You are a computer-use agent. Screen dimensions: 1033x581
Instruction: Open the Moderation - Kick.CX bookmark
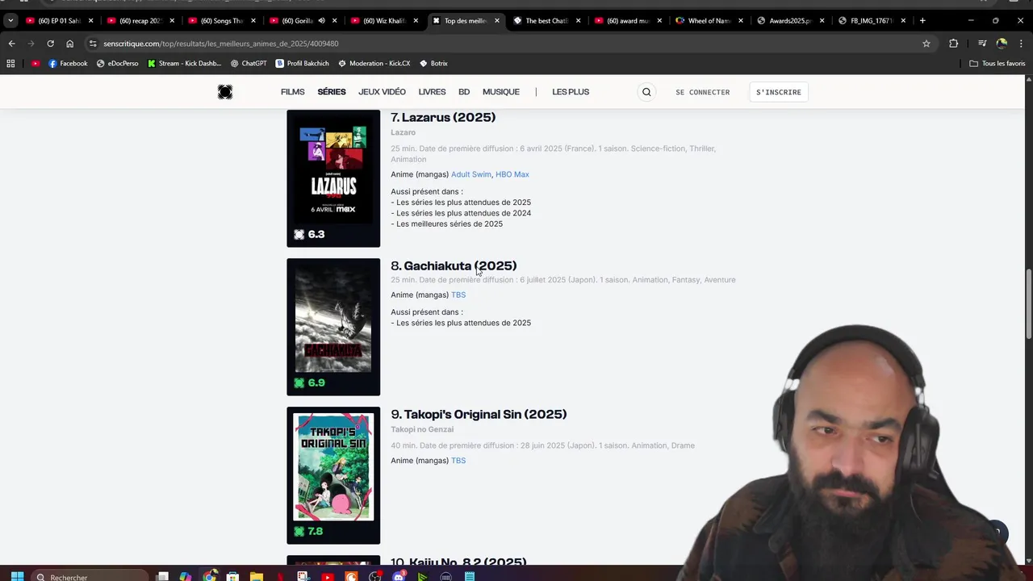[x=374, y=63]
